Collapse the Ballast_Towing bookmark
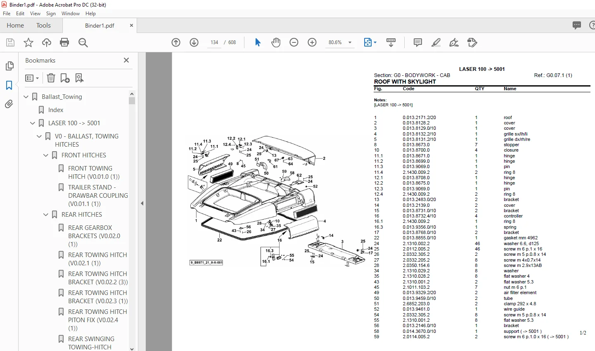The image size is (595, 351). (26, 97)
